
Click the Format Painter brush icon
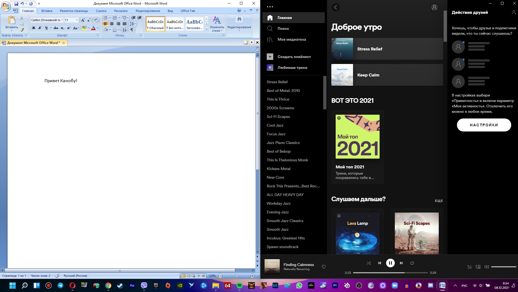click(x=22, y=30)
